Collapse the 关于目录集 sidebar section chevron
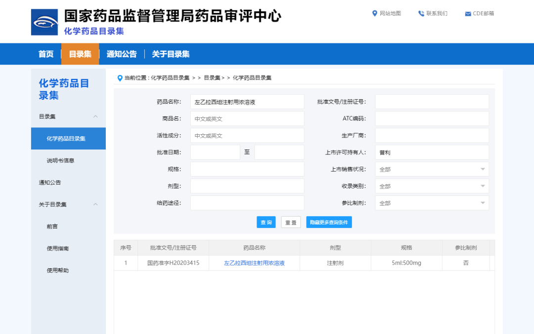Screen dimensions: 534x334 (95, 204)
